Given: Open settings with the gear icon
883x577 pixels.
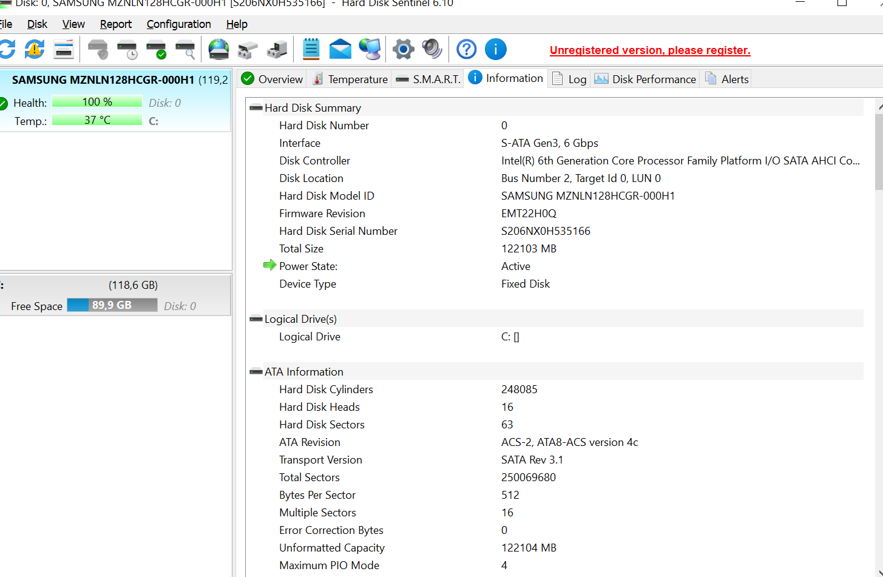Looking at the screenshot, I should tap(403, 49).
